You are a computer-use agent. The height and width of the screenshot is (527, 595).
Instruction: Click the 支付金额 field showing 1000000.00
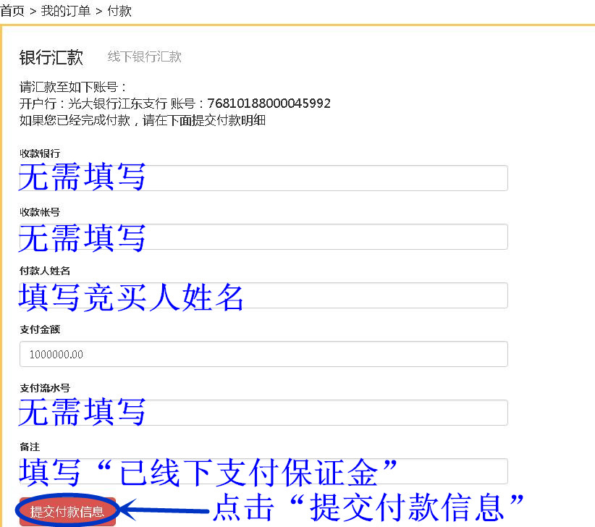(x=264, y=354)
